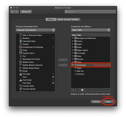Click the Save button
The image size is (126, 118).
(x=108, y=102)
